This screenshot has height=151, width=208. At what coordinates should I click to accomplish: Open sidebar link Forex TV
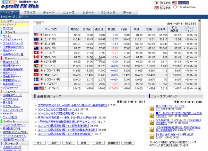coord(8,114)
